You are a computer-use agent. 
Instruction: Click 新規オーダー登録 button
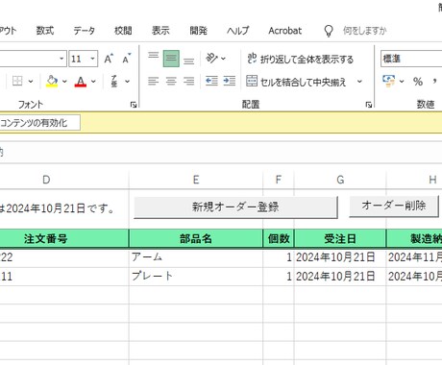tap(235, 207)
